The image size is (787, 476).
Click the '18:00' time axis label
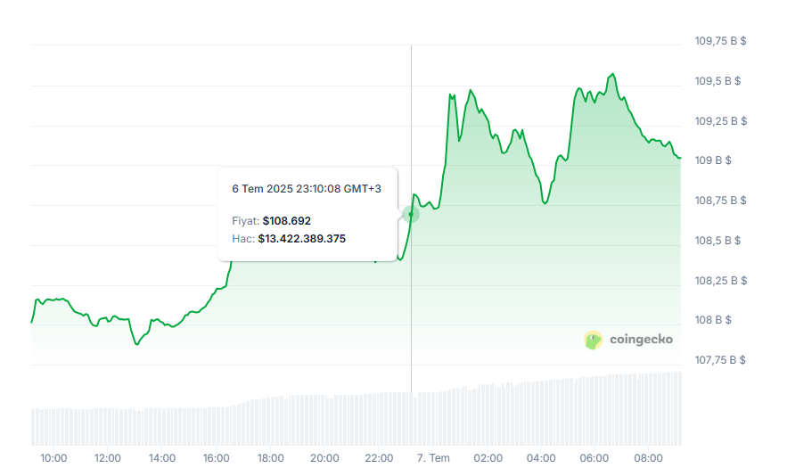click(271, 458)
